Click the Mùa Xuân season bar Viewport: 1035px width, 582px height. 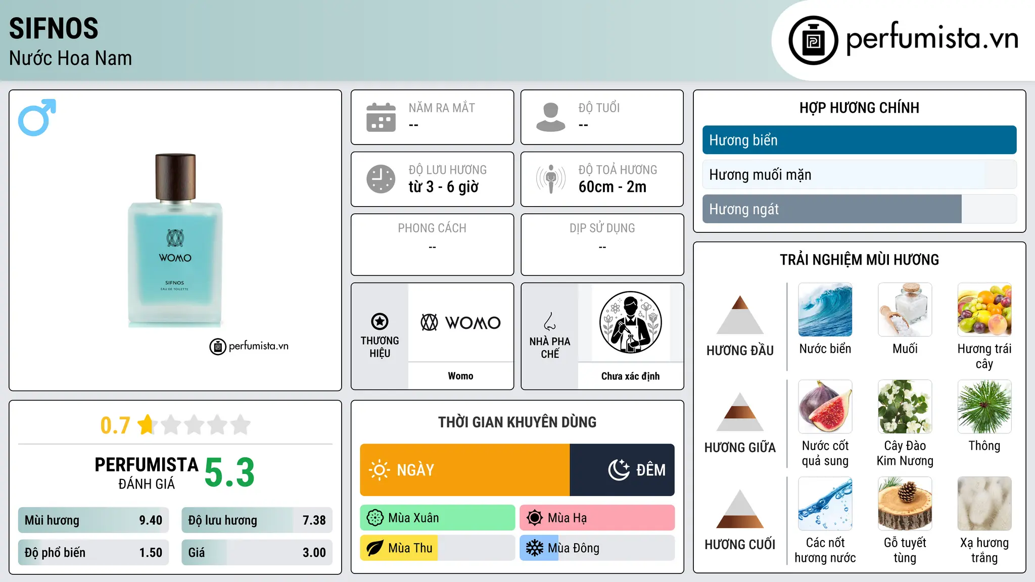pos(438,518)
